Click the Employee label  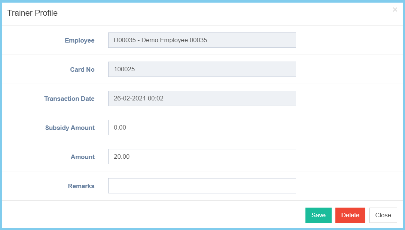tap(79, 40)
